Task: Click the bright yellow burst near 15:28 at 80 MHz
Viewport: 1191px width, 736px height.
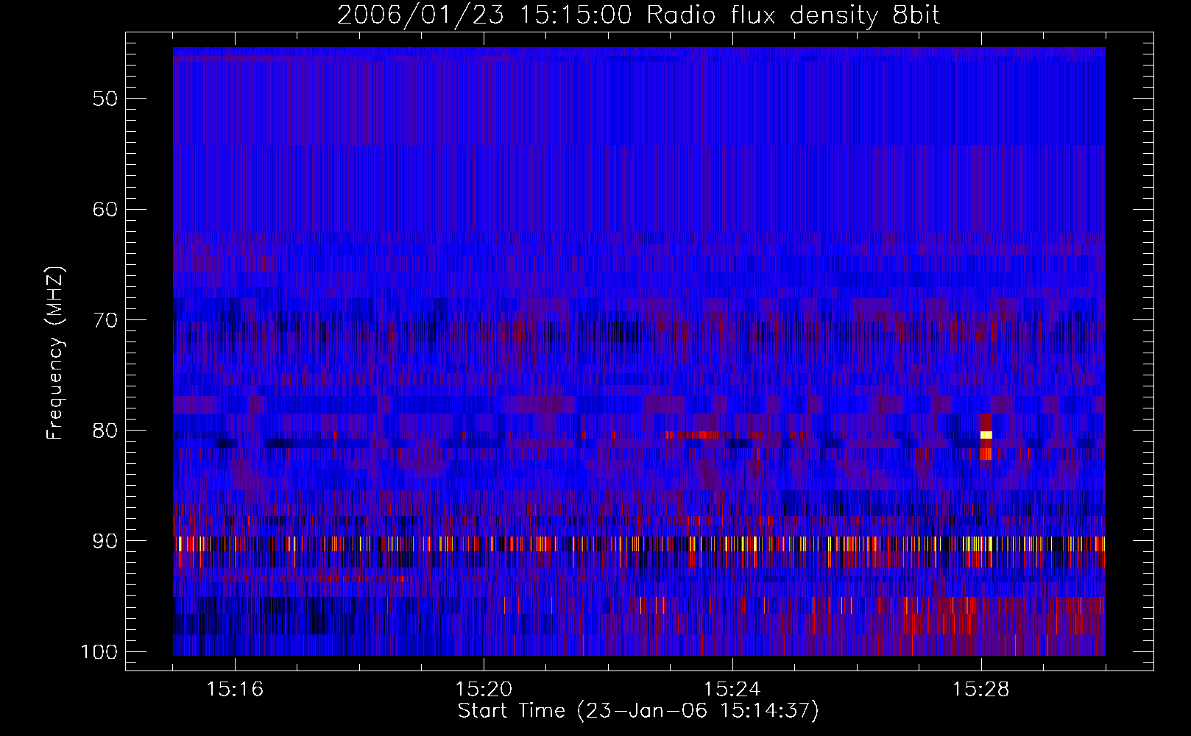Action: pos(986,435)
